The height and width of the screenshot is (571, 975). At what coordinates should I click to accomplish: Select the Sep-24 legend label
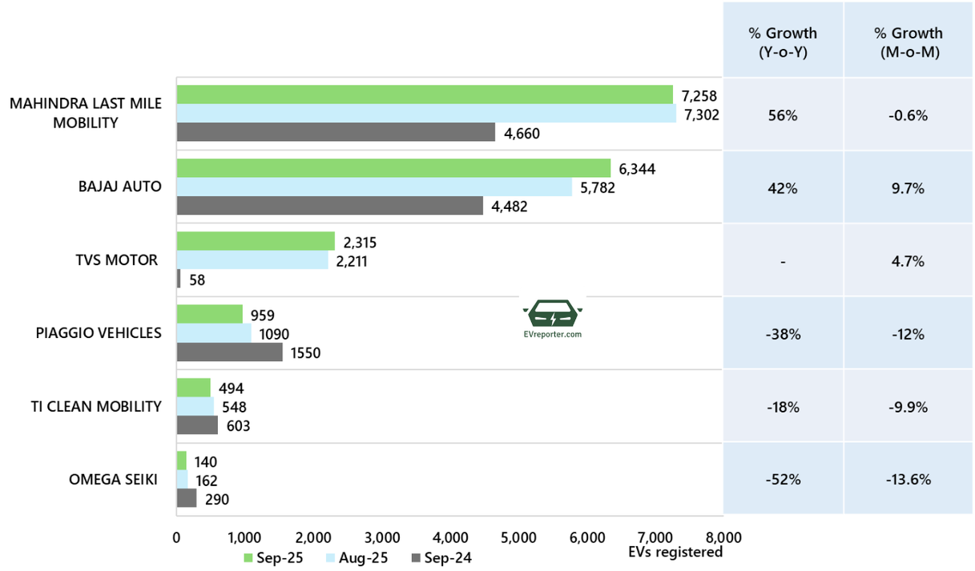point(447,558)
